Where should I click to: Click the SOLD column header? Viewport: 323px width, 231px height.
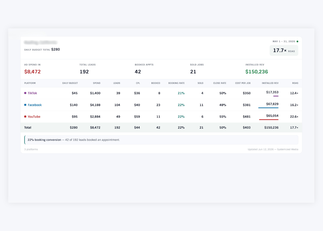(201, 83)
